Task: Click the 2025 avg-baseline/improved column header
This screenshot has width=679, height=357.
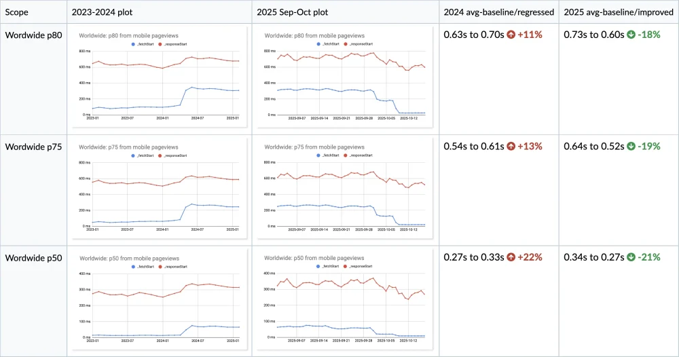Action: 617,12
